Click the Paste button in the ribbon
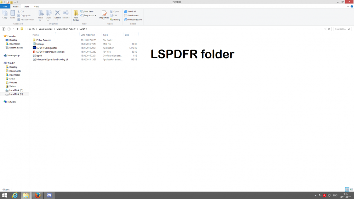Image resolution: width=354 pixels, height=199 pixels. tap(13, 14)
